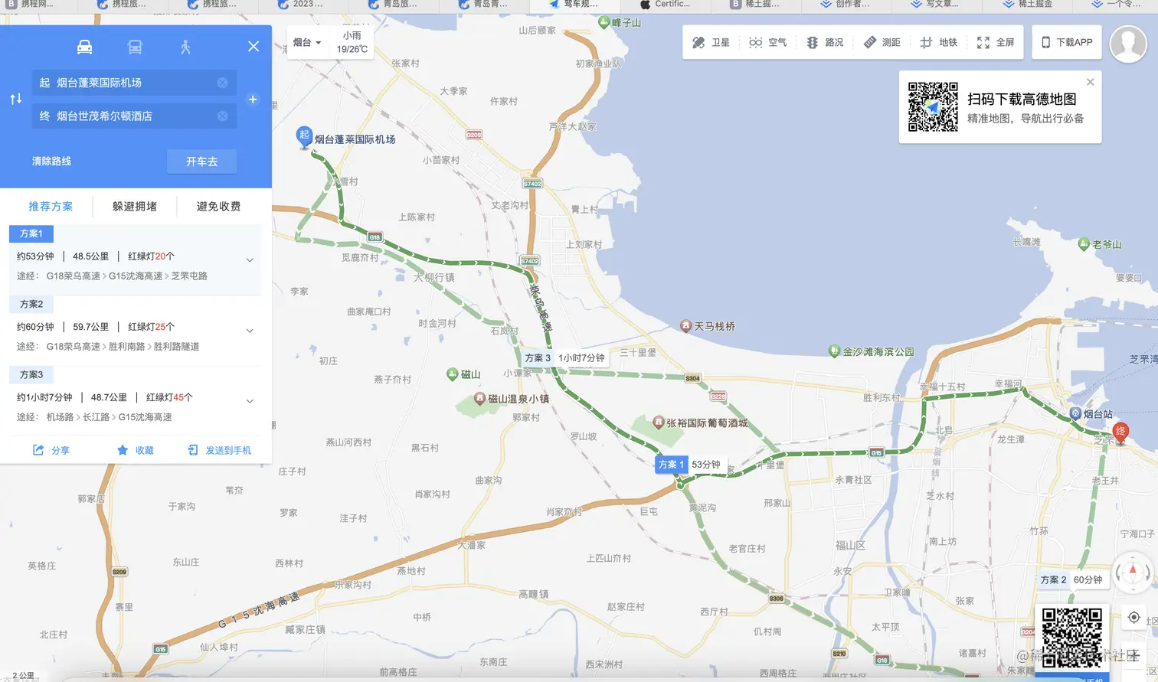Enter 全屏 fullscreen map mode

coord(996,43)
